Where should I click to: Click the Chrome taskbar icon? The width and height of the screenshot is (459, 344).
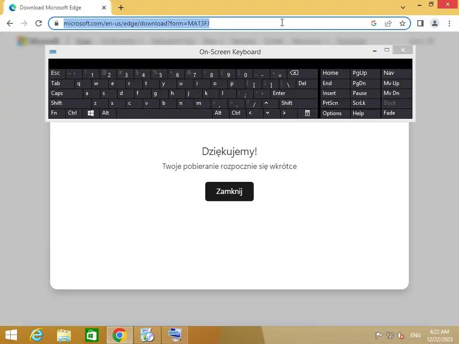[x=119, y=335]
